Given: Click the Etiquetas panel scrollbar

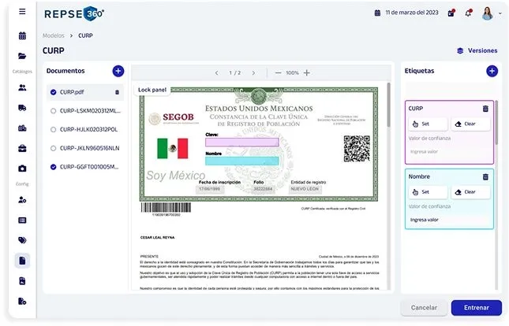Looking at the screenshot, I should (496, 123).
